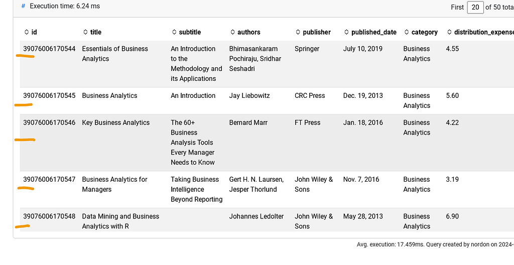514x265 pixels.
Task: Select the Bernard Marr authors cell
Action: coord(248,122)
